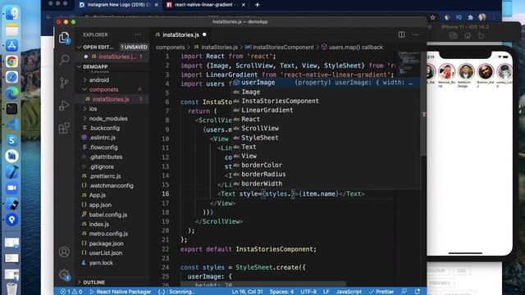
Task: Open the Extensions view
Action: tap(64, 128)
